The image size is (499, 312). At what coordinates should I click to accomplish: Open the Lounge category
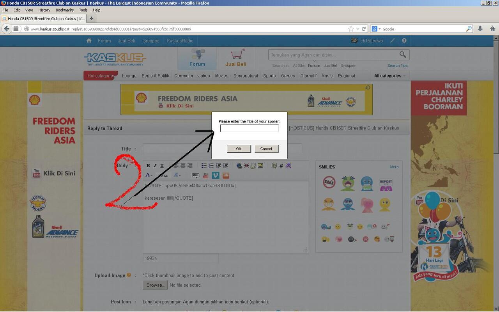[129, 76]
